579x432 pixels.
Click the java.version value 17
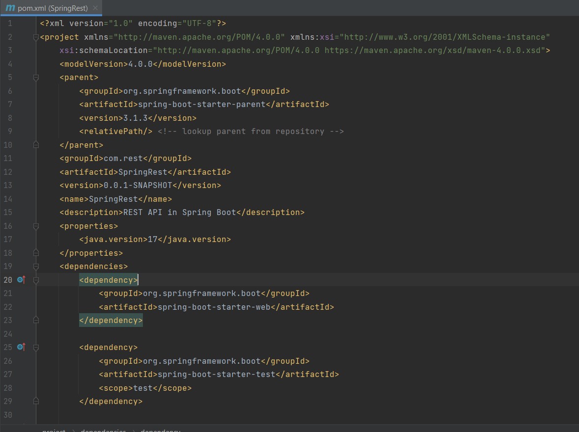(x=153, y=239)
